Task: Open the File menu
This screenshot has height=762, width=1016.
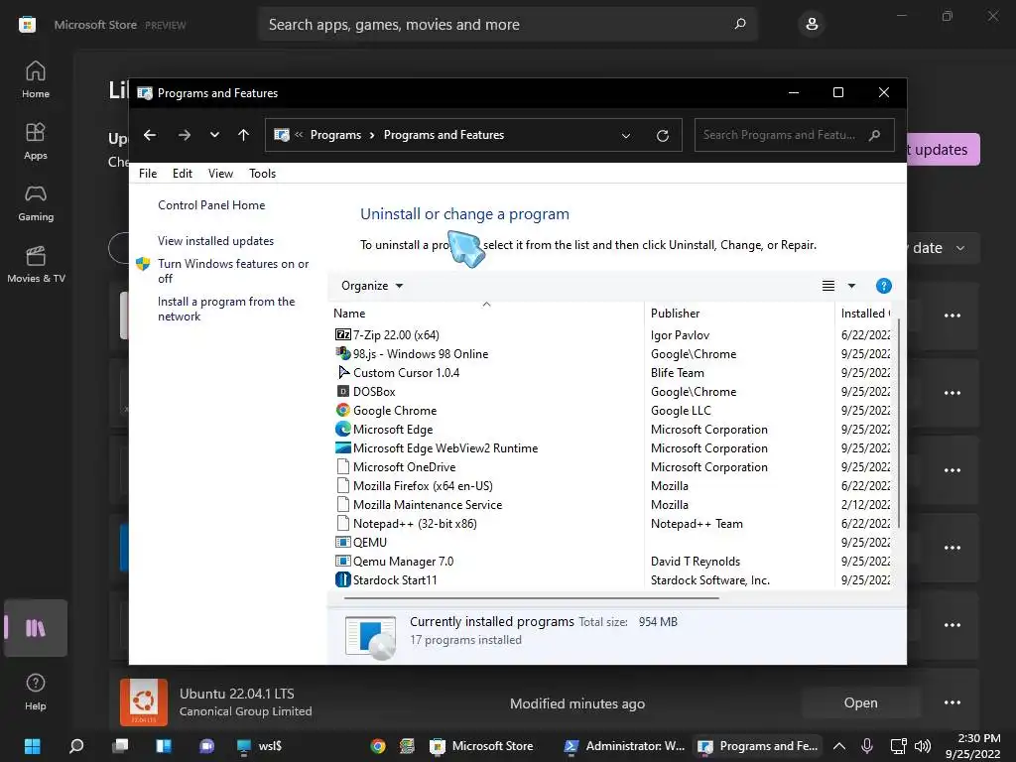Action: [x=148, y=173]
